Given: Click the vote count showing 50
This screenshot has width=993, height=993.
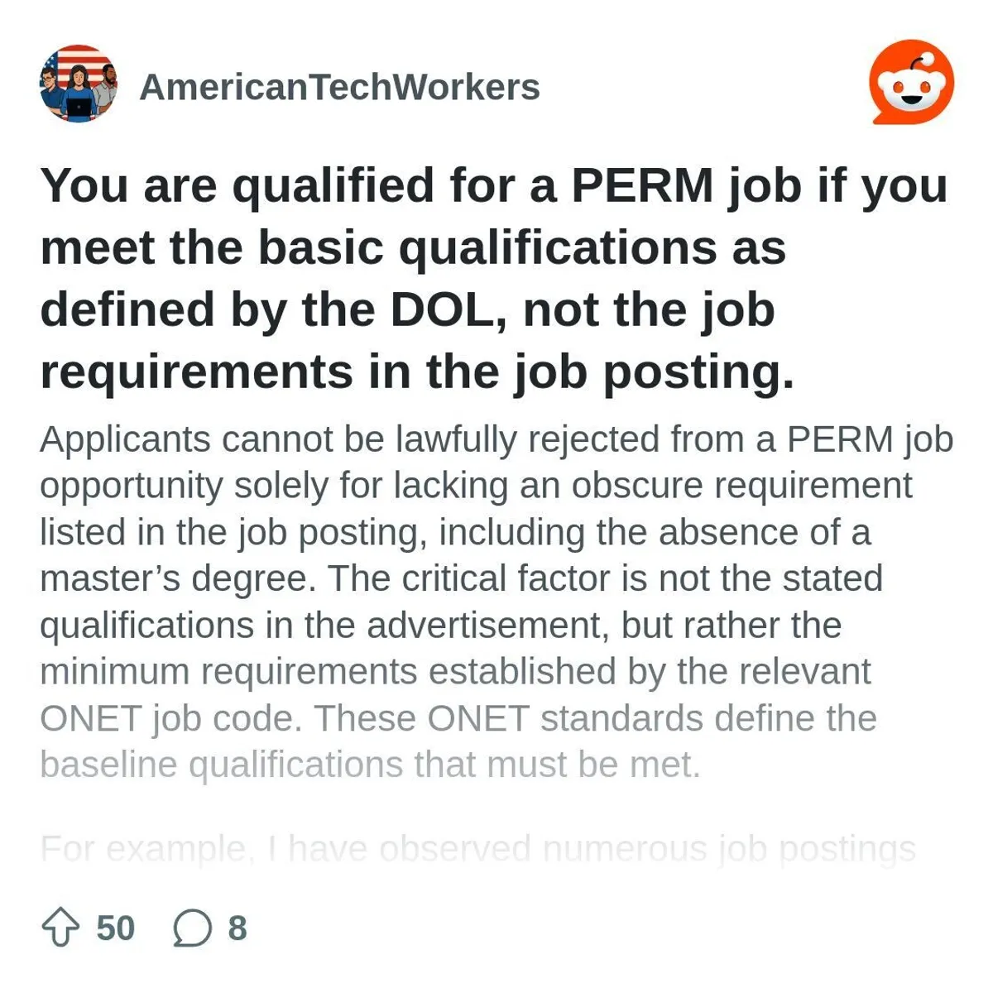Looking at the screenshot, I should click(x=114, y=927).
